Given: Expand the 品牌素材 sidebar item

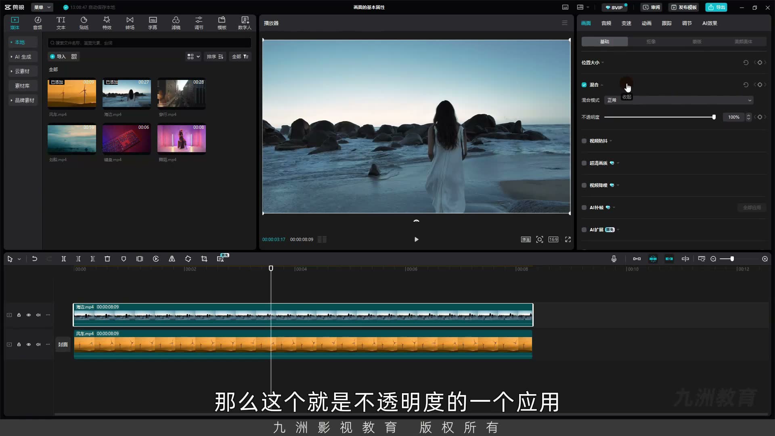Looking at the screenshot, I should pyautogui.click(x=23, y=101).
